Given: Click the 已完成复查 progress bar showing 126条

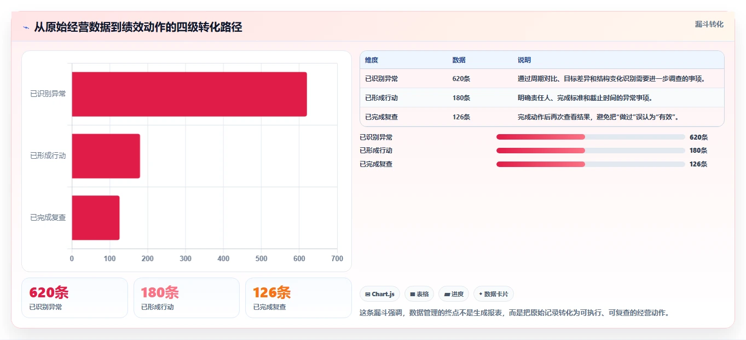Looking at the screenshot, I should [591, 164].
